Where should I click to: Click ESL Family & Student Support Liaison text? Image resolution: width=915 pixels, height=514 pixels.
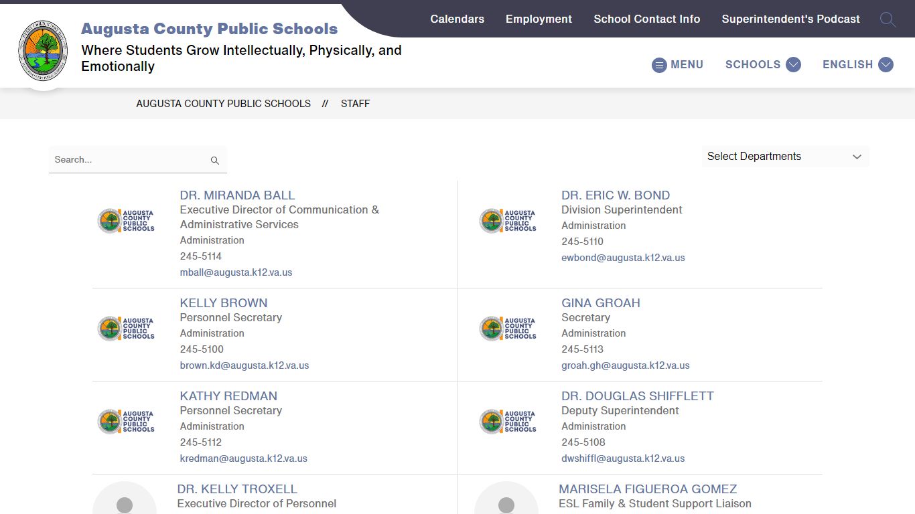[x=655, y=504]
